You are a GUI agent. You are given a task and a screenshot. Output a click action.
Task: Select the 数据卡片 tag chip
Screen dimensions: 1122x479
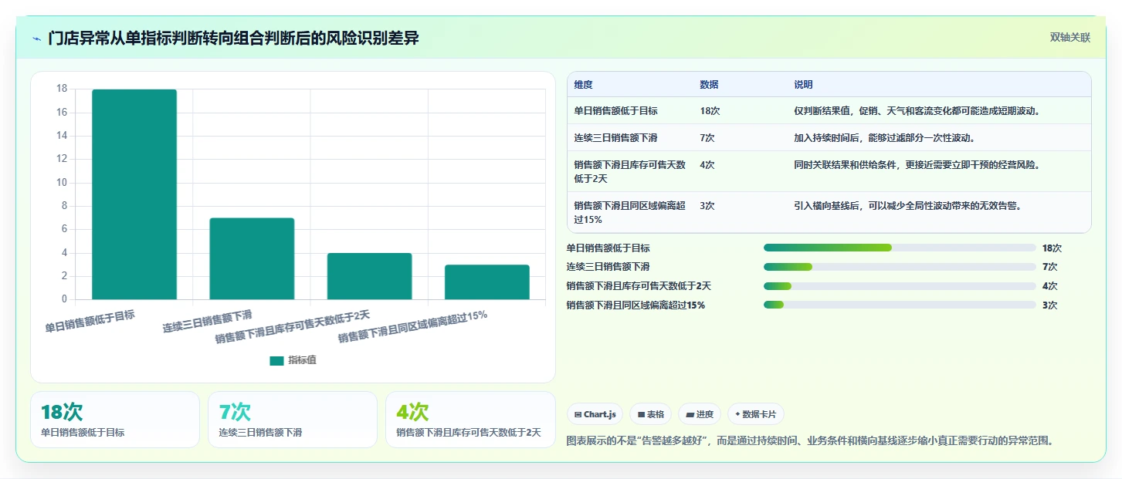coord(756,414)
